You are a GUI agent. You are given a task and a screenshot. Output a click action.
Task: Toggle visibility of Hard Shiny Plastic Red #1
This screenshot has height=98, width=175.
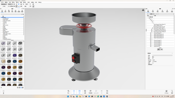(153, 28)
